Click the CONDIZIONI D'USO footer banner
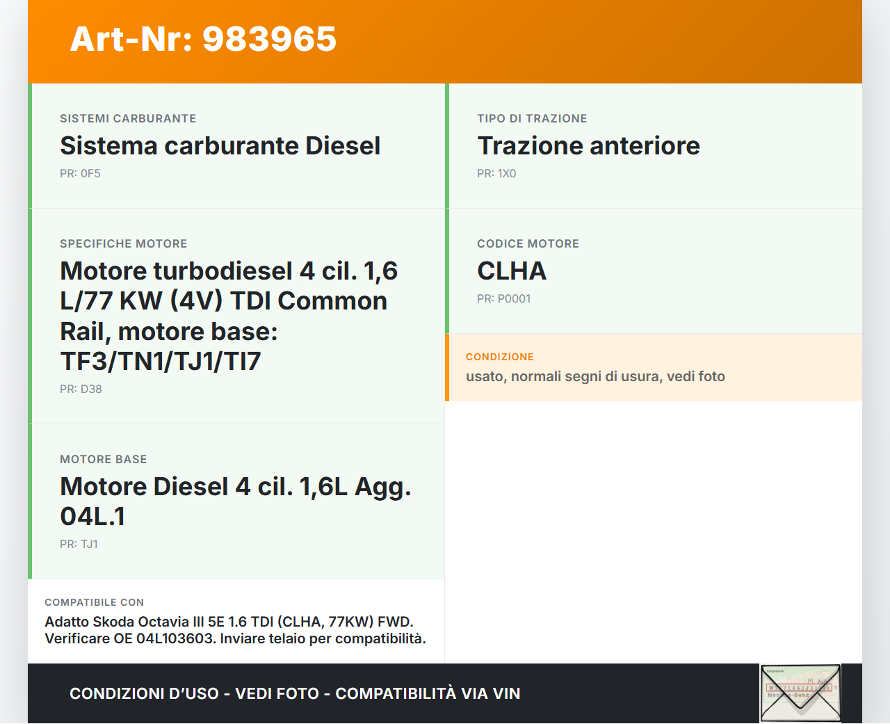Screen dimensions: 890x724 click(295, 693)
